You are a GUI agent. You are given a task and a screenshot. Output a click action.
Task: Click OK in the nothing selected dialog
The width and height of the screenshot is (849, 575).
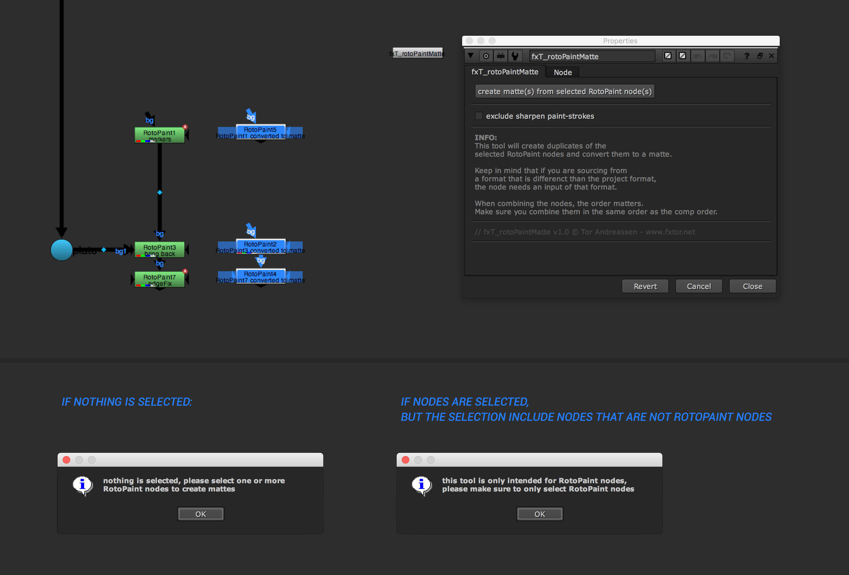tap(201, 514)
